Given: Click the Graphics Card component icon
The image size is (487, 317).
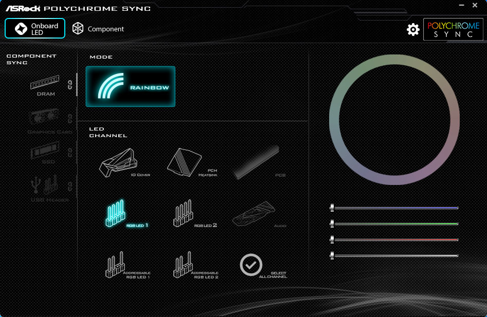Looking at the screenshot, I should tap(44, 117).
